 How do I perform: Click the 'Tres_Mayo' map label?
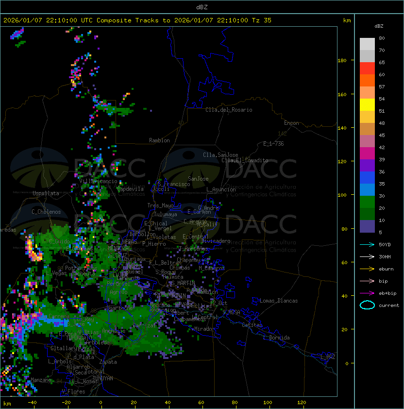point(160,205)
